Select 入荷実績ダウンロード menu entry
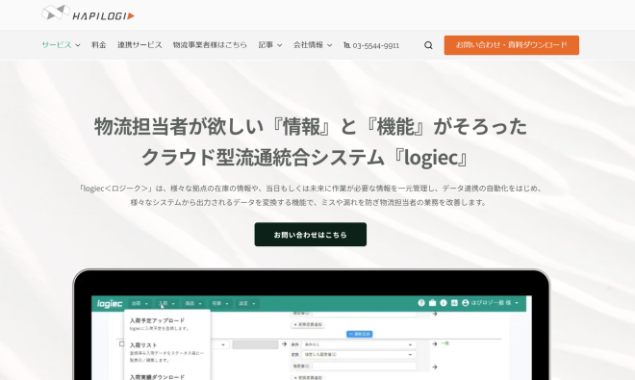 pos(157,377)
